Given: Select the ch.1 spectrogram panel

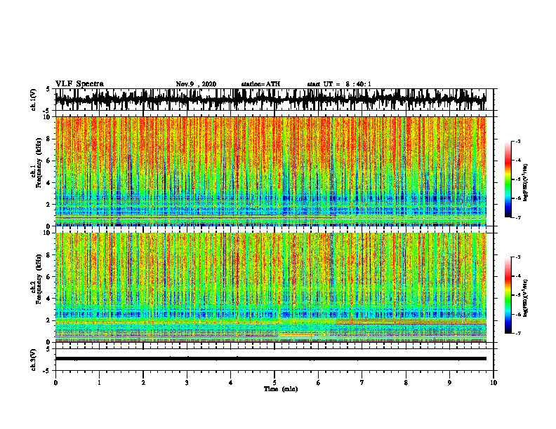Looking at the screenshot, I should click(x=270, y=171).
